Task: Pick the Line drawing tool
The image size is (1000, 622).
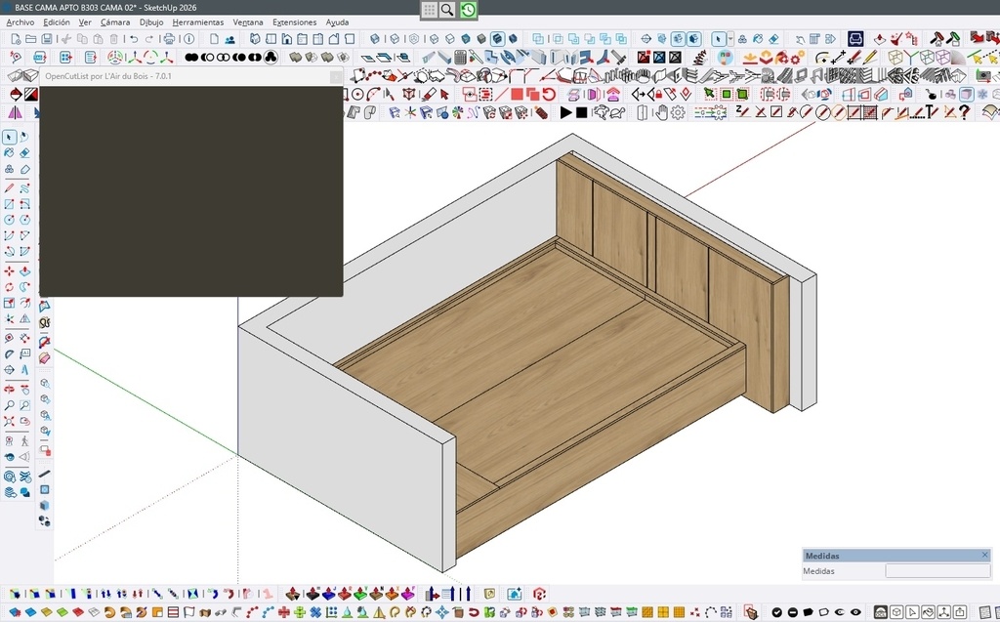Action: 9,187
